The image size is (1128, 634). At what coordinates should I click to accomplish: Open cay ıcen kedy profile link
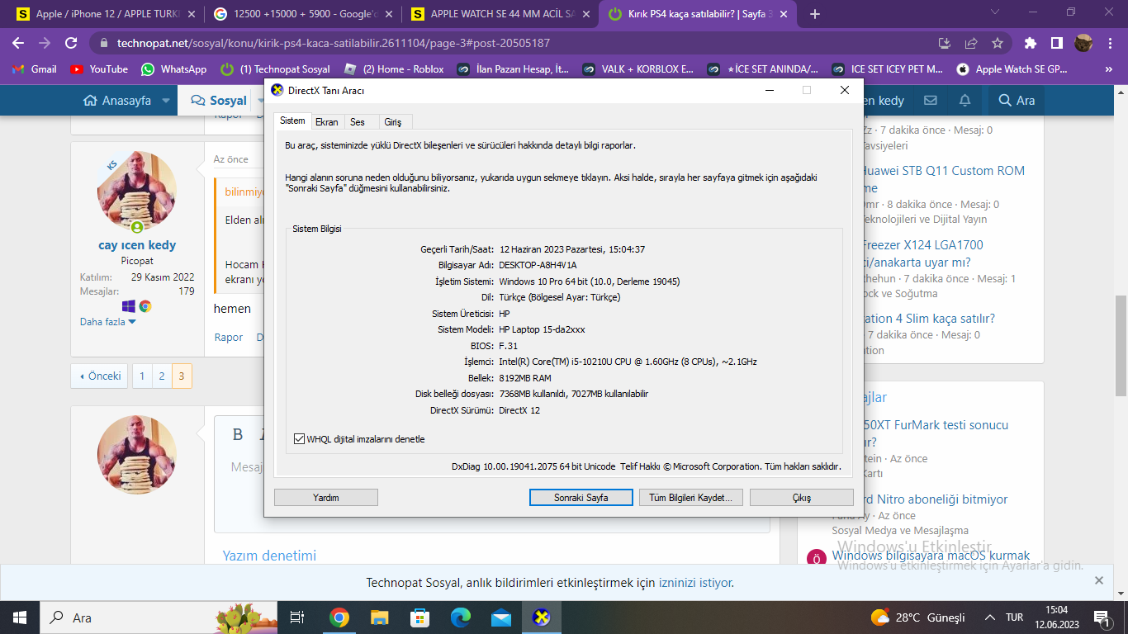137,245
